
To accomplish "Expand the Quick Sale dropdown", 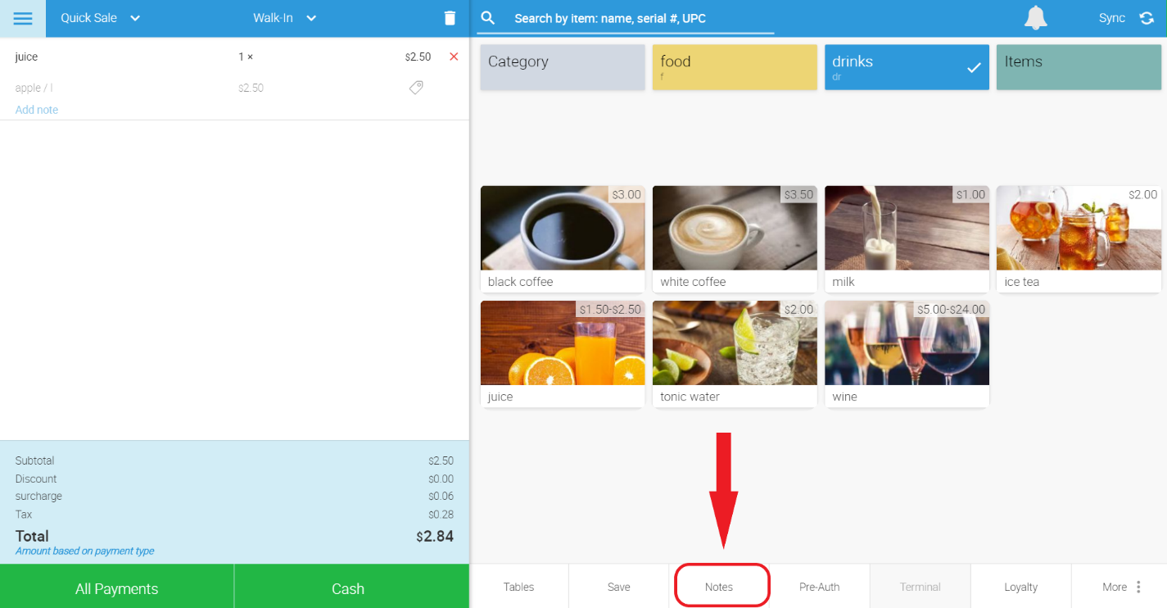I will pos(100,18).
